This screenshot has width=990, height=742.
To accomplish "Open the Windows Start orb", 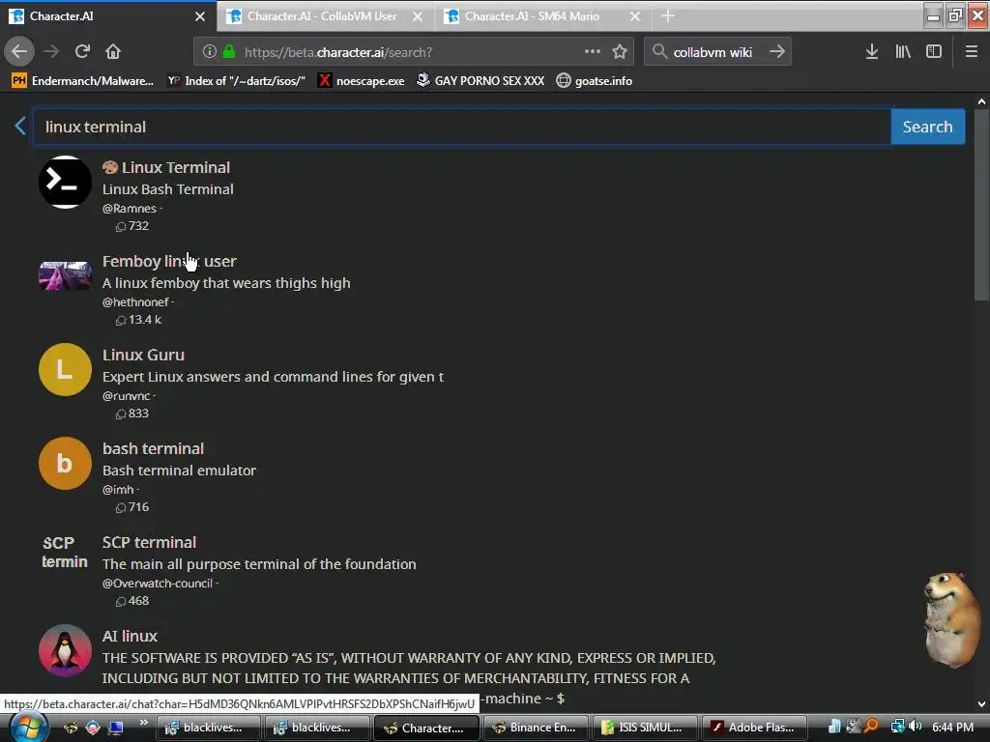I will (x=28, y=728).
